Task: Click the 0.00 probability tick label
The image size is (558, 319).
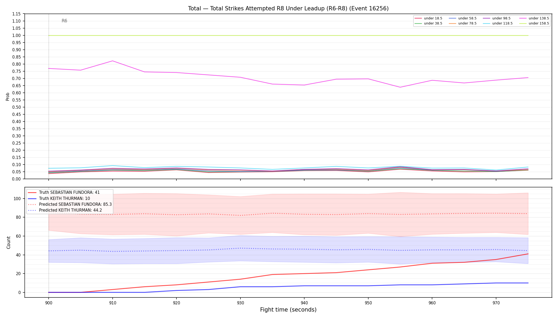Action: coord(16,179)
